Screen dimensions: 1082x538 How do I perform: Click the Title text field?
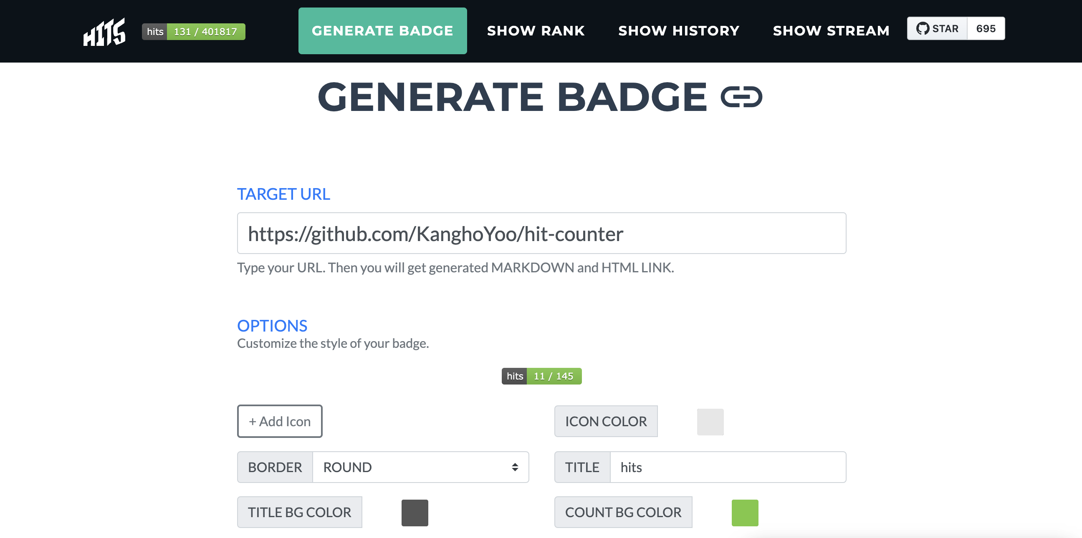pyautogui.click(x=728, y=467)
